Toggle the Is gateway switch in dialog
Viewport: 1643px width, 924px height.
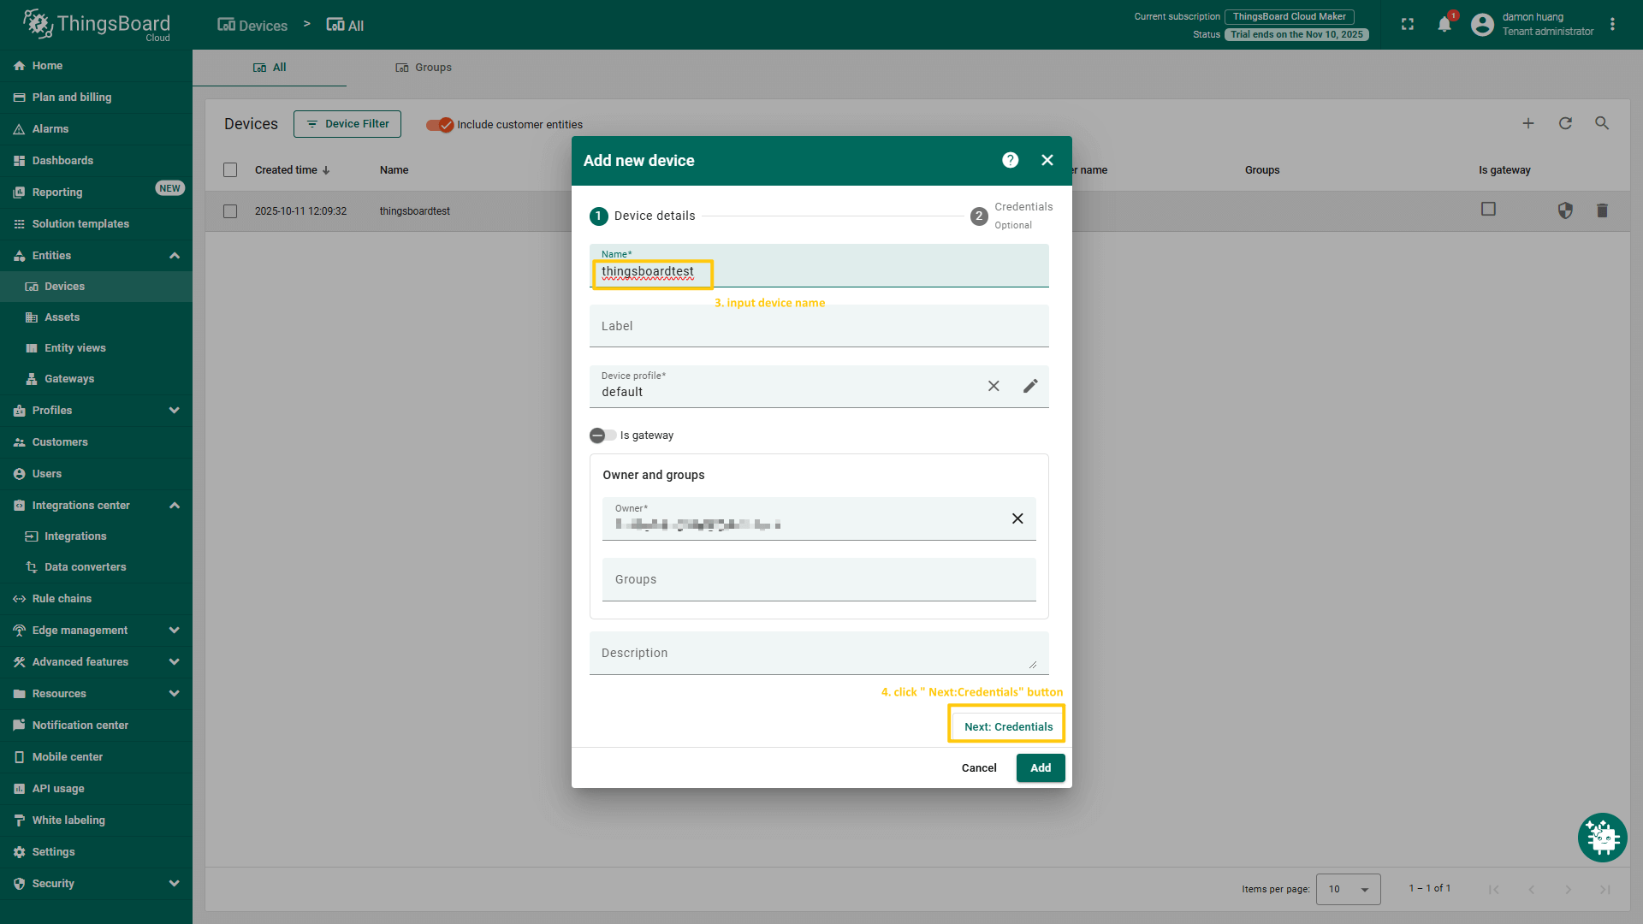602,435
